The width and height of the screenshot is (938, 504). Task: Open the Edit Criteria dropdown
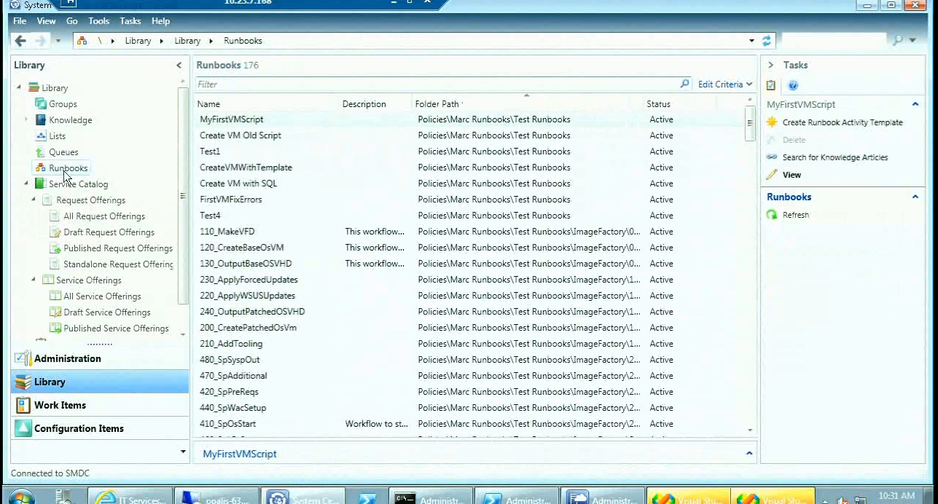(x=724, y=84)
